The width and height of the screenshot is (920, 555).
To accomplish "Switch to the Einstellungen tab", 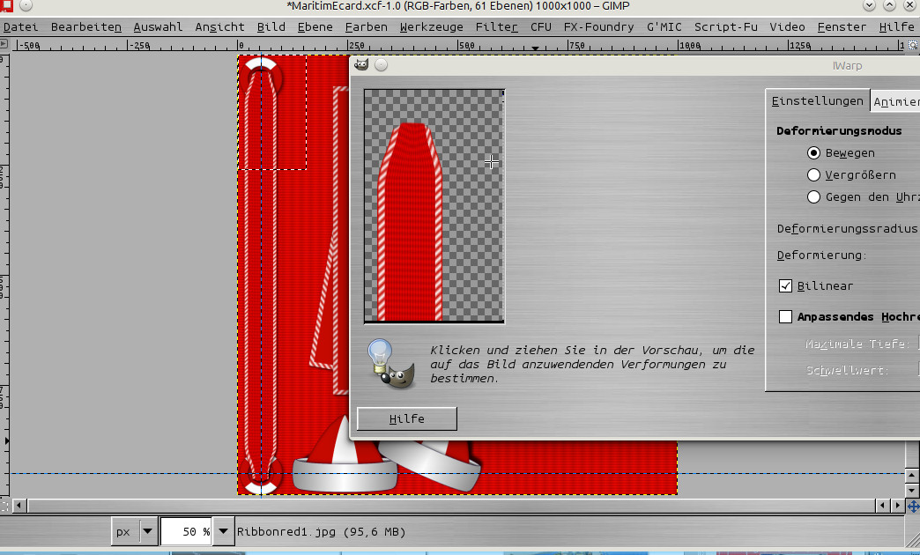I will (x=817, y=101).
